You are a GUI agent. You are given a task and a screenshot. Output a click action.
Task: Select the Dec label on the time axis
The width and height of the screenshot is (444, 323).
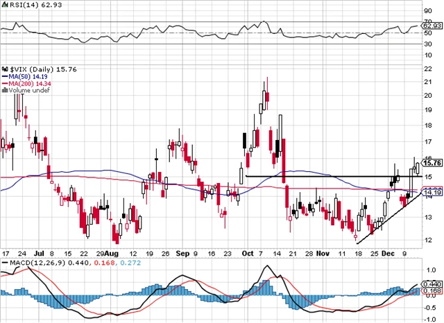click(x=388, y=254)
